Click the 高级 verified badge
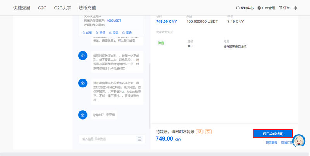The image size is (310, 156). (127, 33)
